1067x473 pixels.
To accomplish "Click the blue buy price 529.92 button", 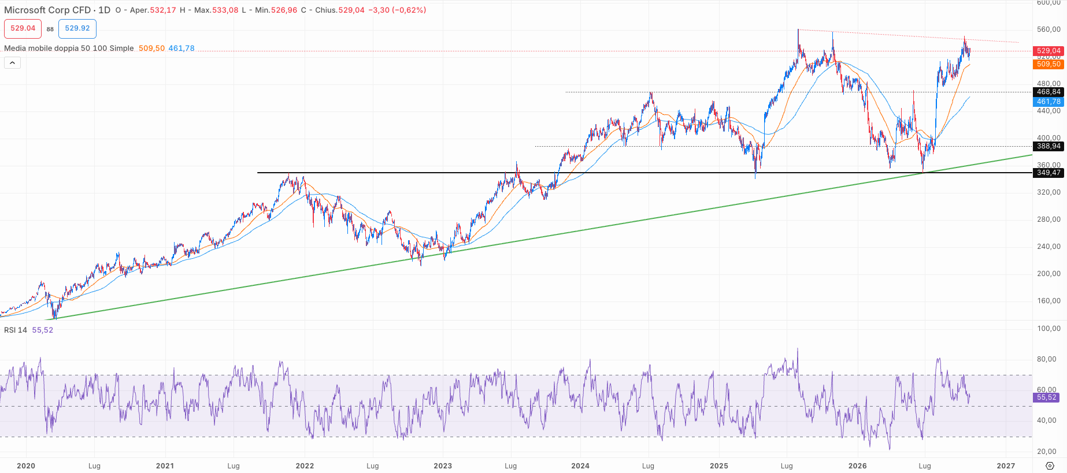I will pos(77,28).
